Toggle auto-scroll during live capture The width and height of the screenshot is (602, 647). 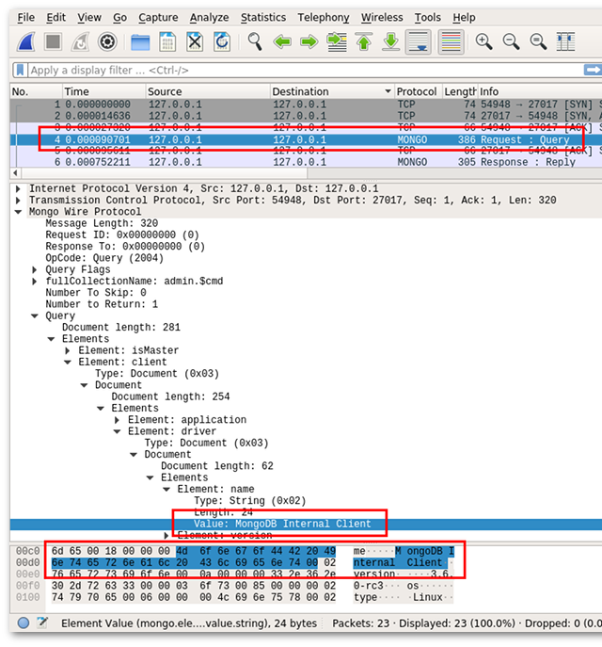point(418,41)
